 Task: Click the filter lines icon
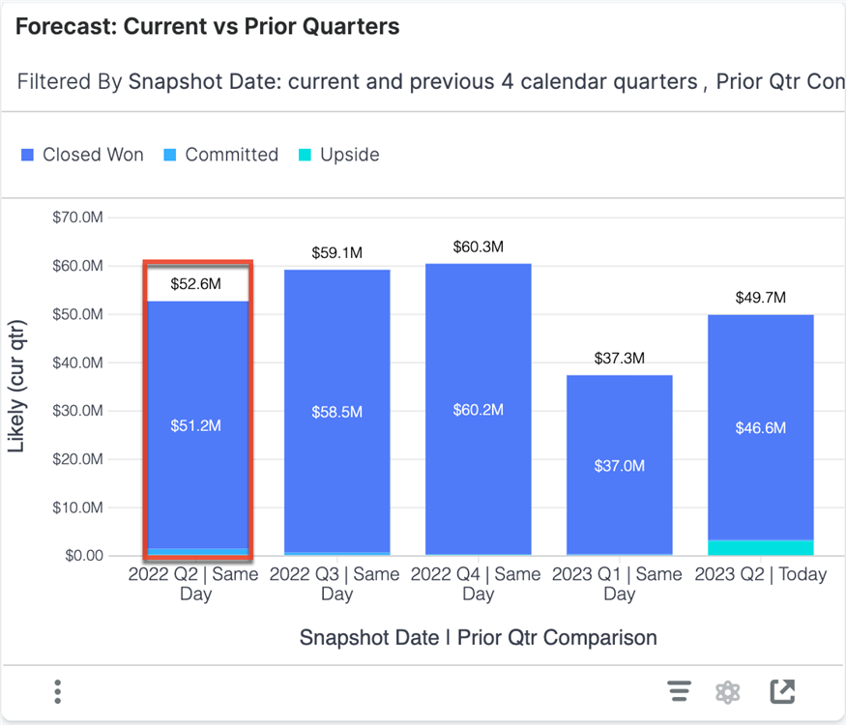[680, 692]
